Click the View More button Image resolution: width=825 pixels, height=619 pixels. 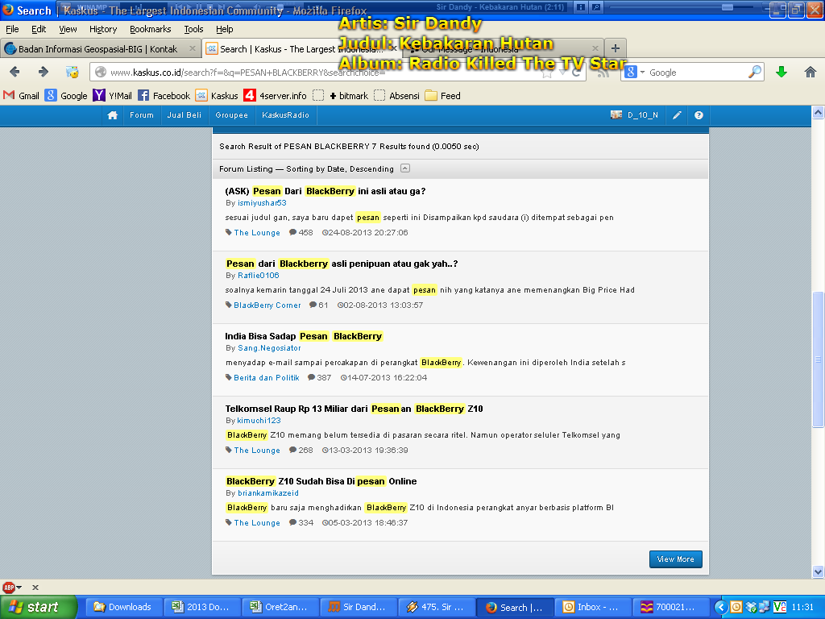676,559
